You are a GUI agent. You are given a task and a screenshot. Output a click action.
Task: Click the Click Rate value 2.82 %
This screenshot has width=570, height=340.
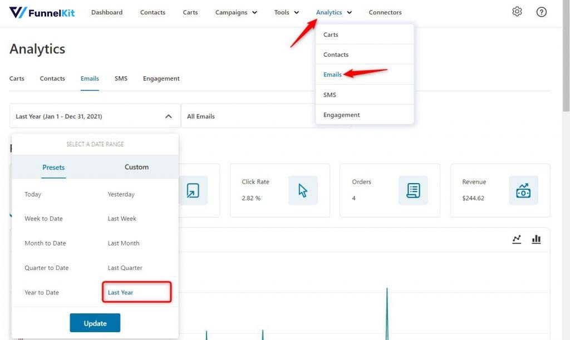[251, 198]
